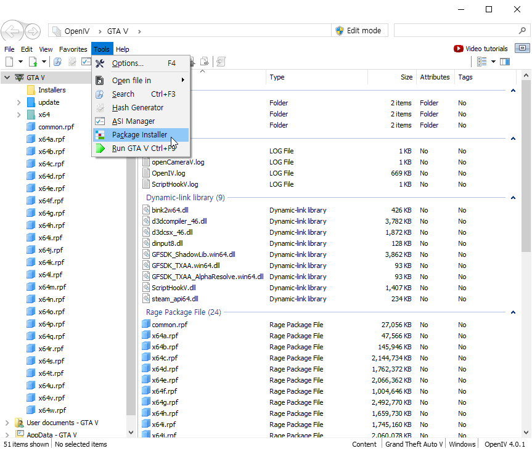The image size is (532, 451).
Task: Click the file list vertical scrollbar thumb
Action: click(526, 166)
